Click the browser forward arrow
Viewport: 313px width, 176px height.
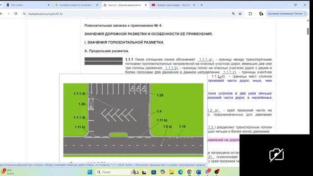(8, 14)
